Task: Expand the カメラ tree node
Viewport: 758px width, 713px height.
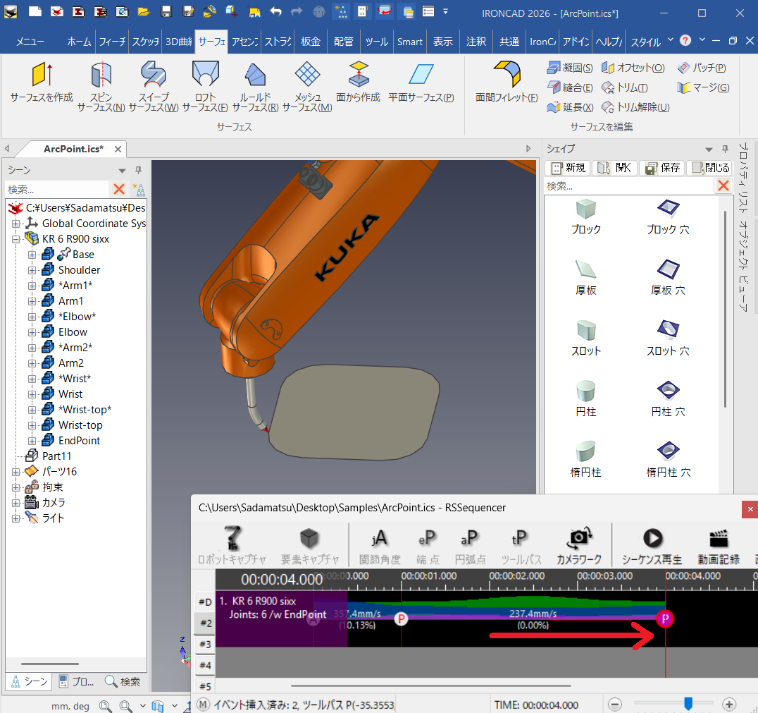Action: (16, 503)
